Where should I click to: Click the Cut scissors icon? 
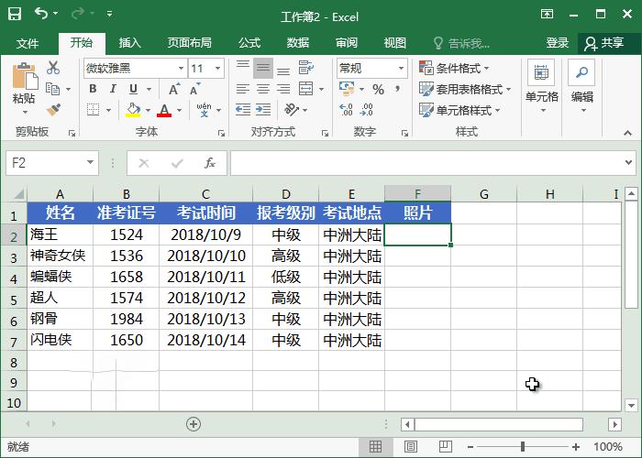53,68
